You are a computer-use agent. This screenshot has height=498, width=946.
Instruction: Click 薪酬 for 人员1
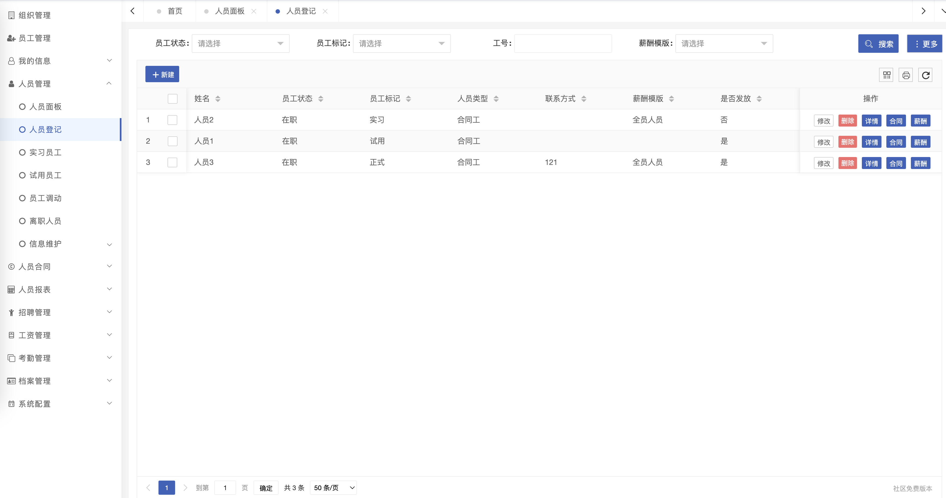tap(920, 142)
